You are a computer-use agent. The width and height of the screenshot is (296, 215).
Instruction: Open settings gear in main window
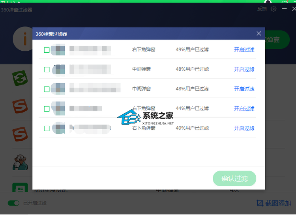click(x=274, y=9)
